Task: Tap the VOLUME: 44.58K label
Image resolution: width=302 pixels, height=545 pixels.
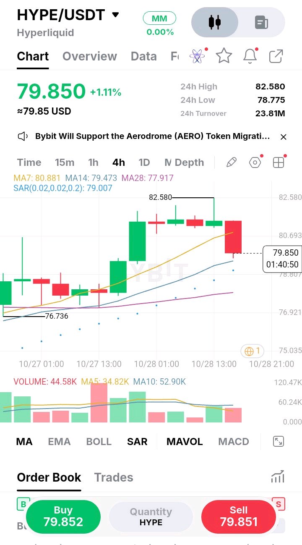Action: coord(45,382)
